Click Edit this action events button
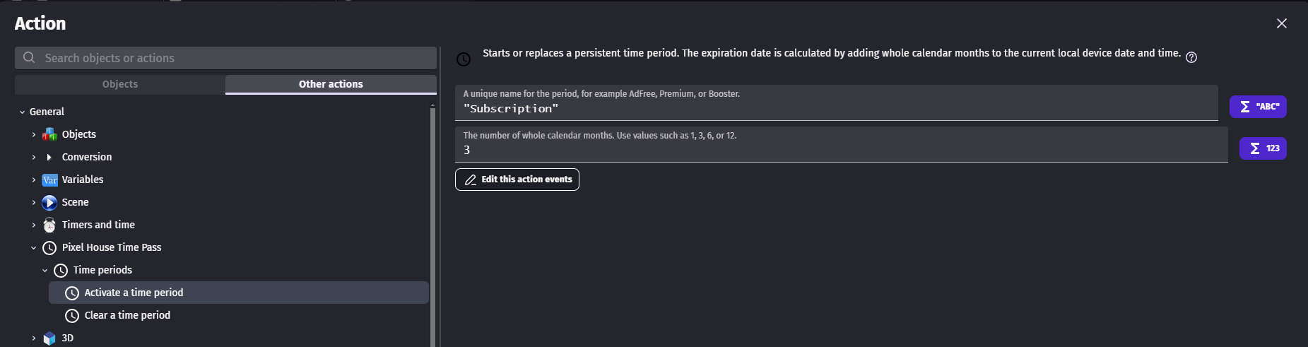The image size is (1308, 347). point(517,180)
